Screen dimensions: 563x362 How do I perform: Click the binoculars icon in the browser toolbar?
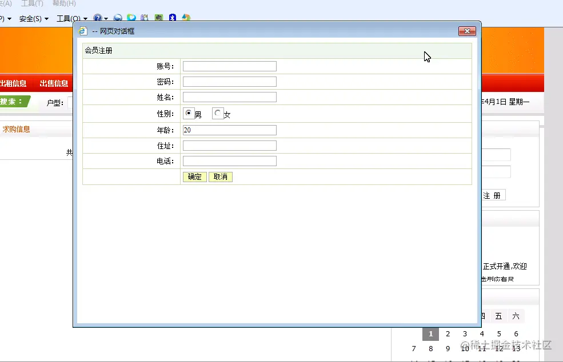(x=143, y=18)
